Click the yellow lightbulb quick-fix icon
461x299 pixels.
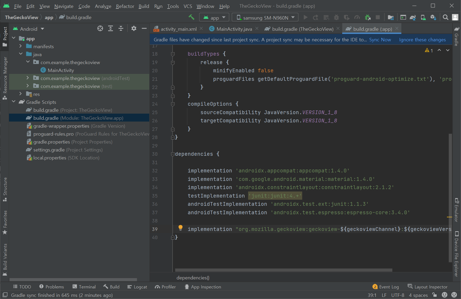coord(181,227)
